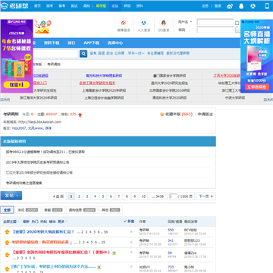Click the pin icon of the 2020考研大纲 thread

[7, 231]
